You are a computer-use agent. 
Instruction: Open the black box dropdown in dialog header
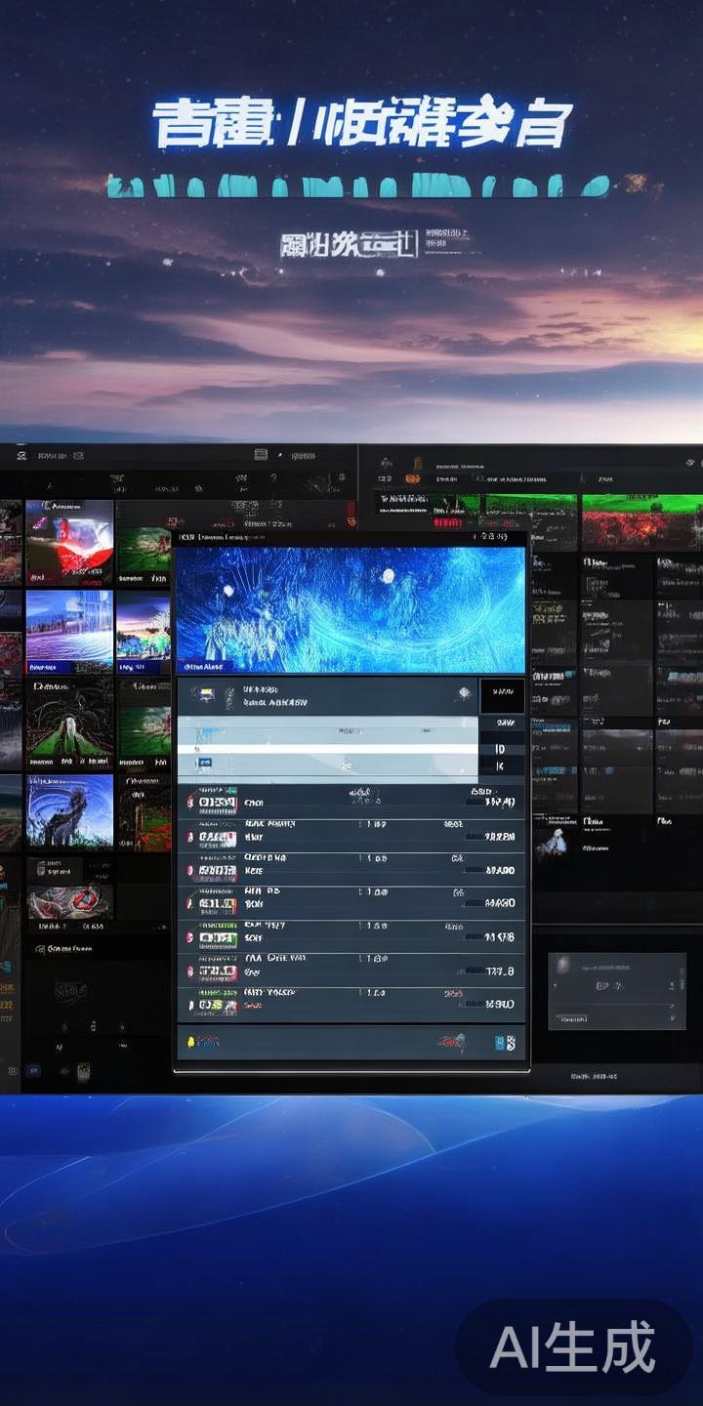(x=502, y=696)
